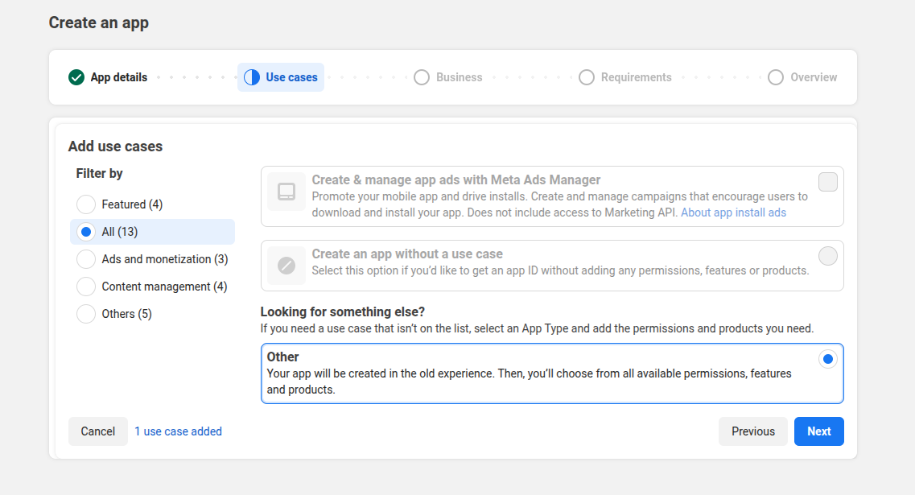Filter by Content management (4)
Viewport: 915px width, 495px height.
click(86, 287)
